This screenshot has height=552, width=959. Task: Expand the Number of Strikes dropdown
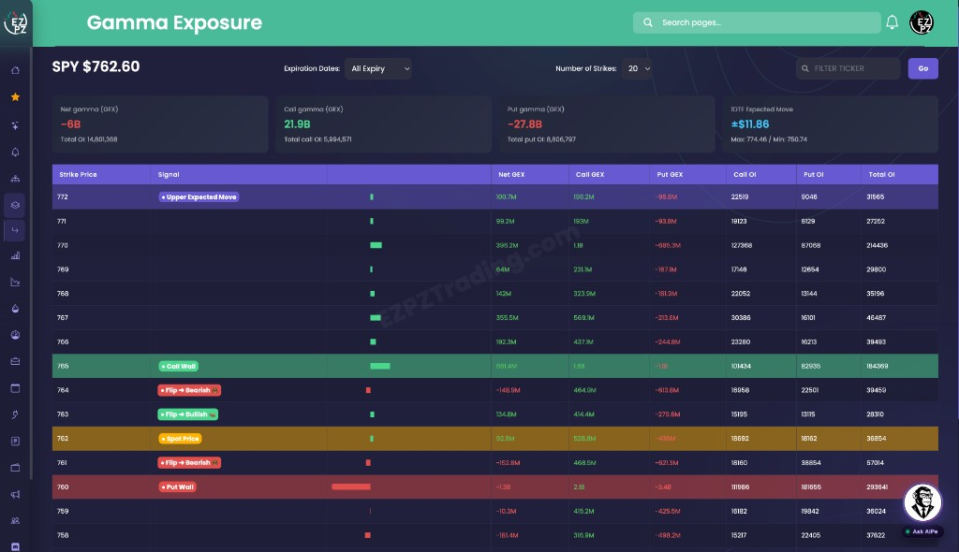(x=637, y=68)
